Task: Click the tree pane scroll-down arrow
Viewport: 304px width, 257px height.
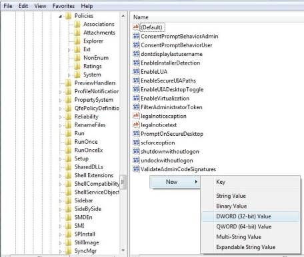Action: 123,250
